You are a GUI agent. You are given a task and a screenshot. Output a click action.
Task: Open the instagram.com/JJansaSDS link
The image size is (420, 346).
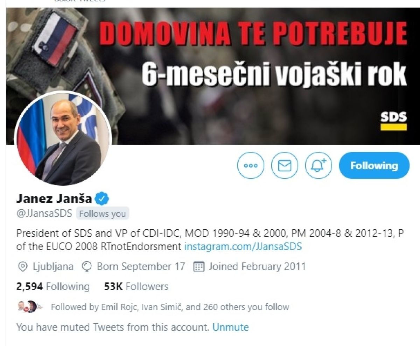(243, 246)
